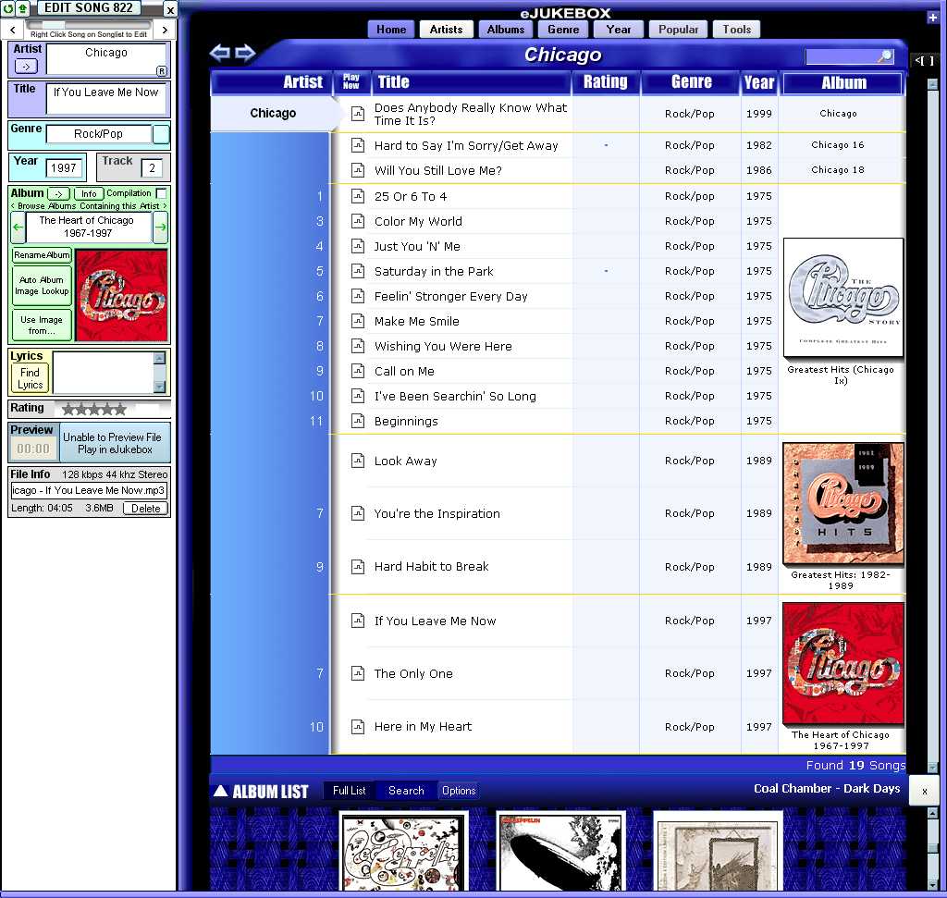Click the <[ ] panel toggle icon
The height and width of the screenshot is (898, 947).
click(924, 60)
